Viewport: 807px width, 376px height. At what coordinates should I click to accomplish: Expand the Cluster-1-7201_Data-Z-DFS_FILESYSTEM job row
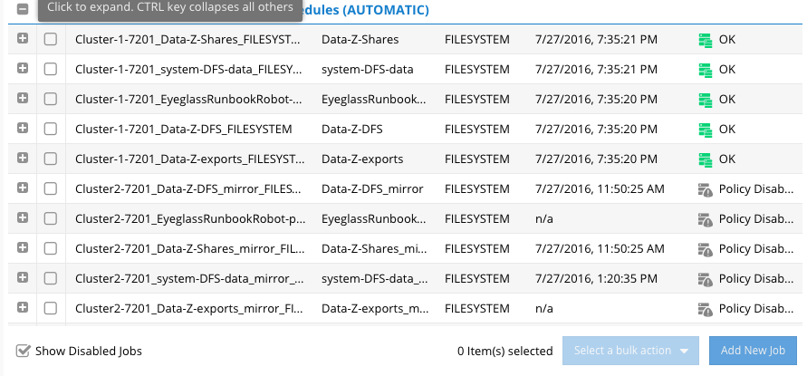coord(23,128)
